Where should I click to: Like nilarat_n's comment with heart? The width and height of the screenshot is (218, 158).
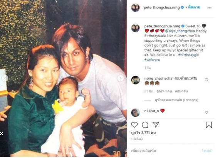tap(206, 112)
